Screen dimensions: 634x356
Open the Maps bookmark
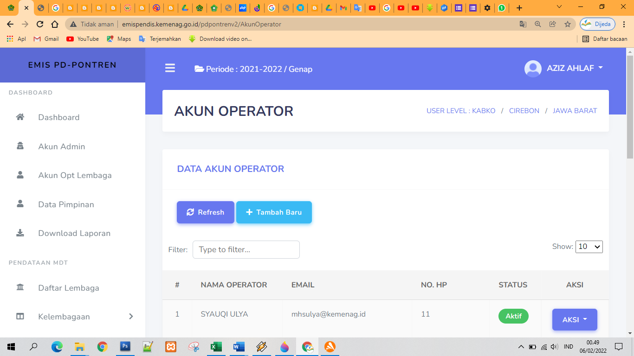(119, 39)
